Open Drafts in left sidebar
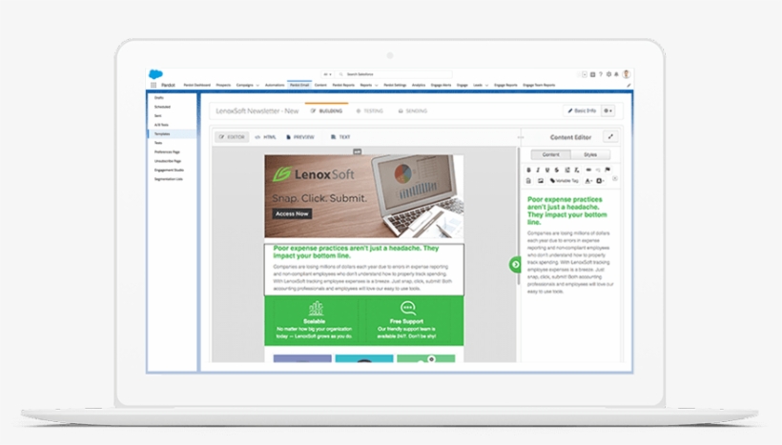Image resolution: width=782 pixels, height=445 pixels. (159, 97)
